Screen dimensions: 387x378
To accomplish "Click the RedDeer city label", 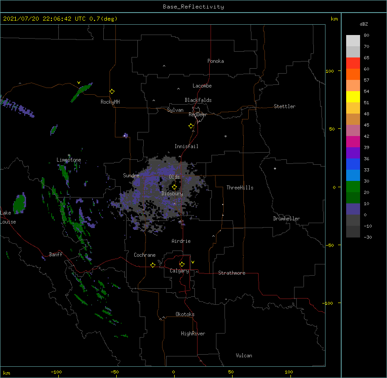I will (x=198, y=114).
